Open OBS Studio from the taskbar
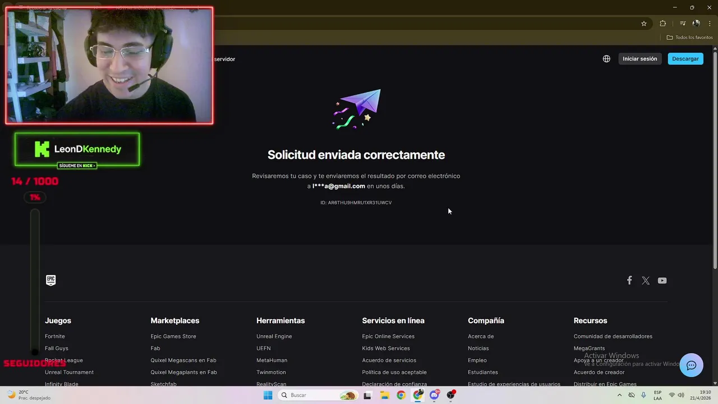 coord(450,395)
